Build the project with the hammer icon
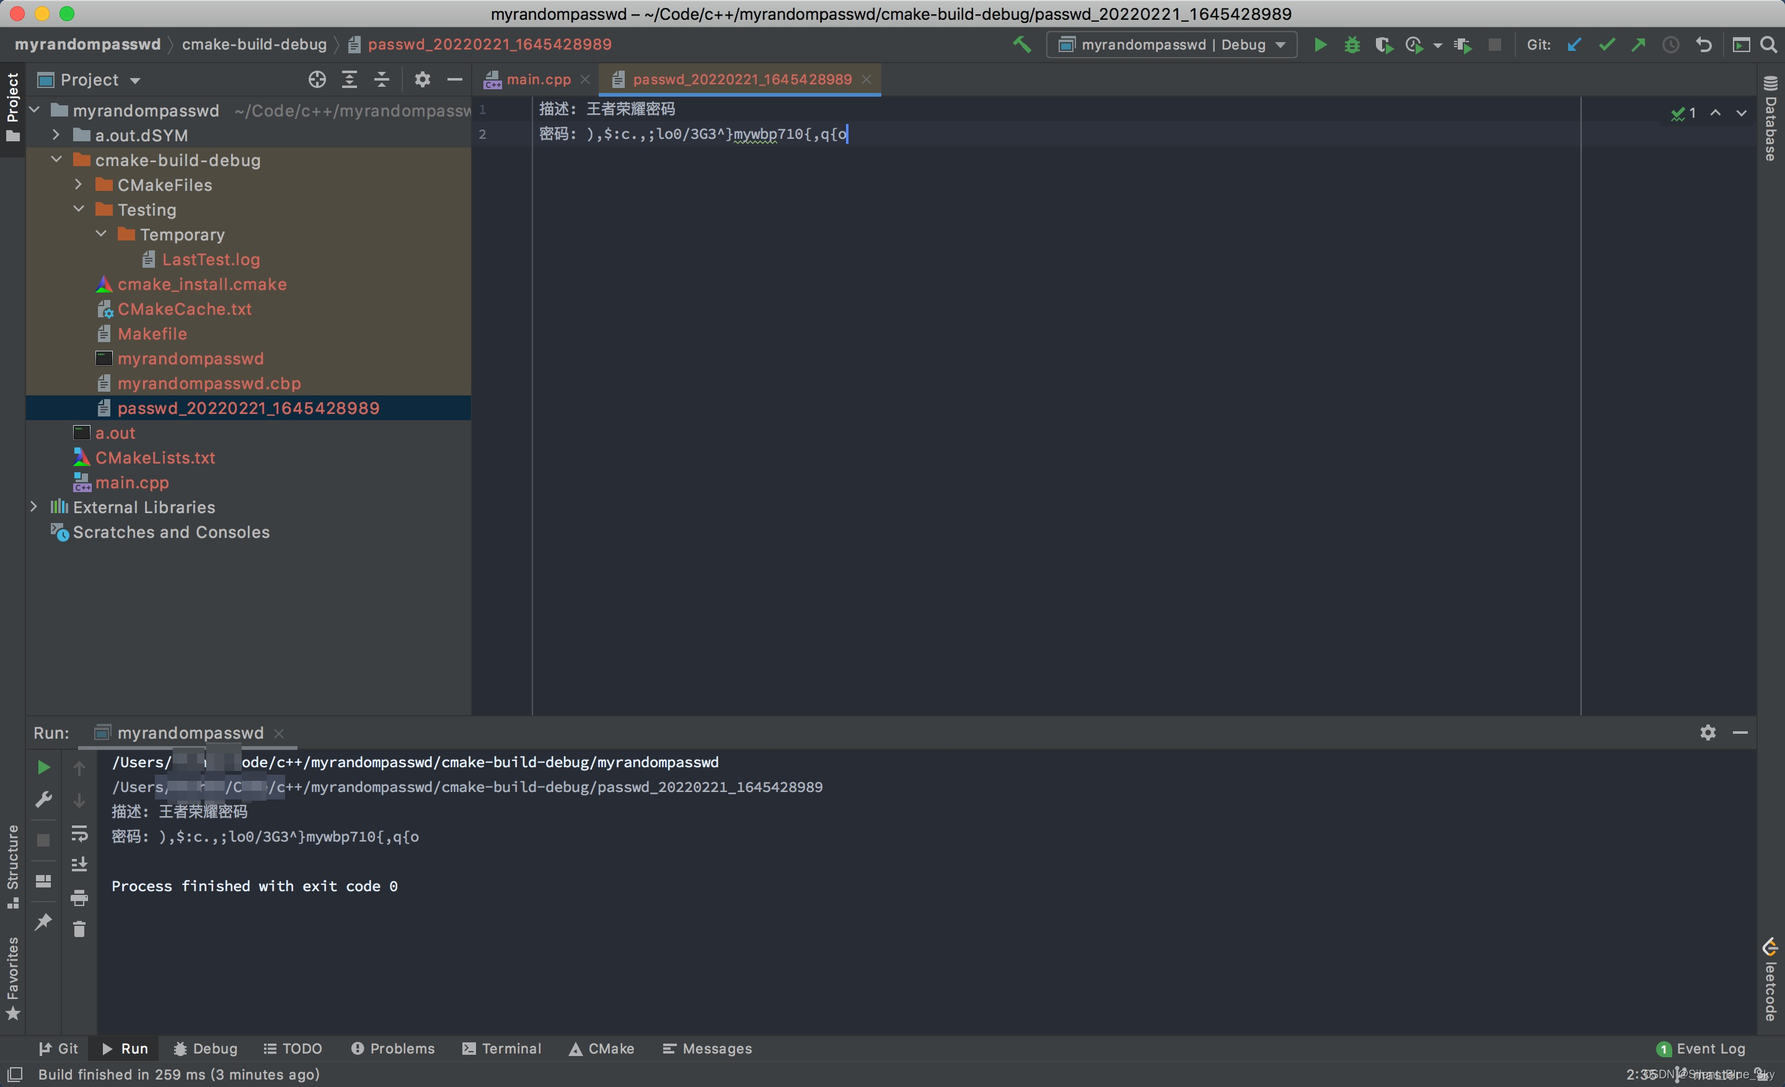Image resolution: width=1785 pixels, height=1087 pixels. point(1021,45)
